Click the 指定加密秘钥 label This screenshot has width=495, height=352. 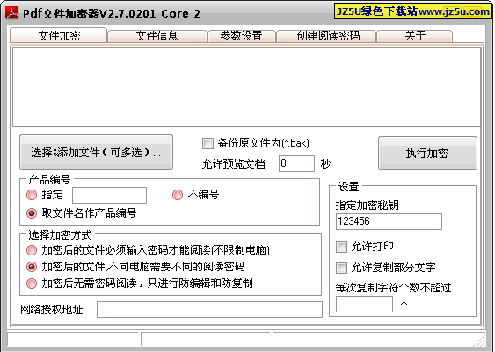coord(368,205)
